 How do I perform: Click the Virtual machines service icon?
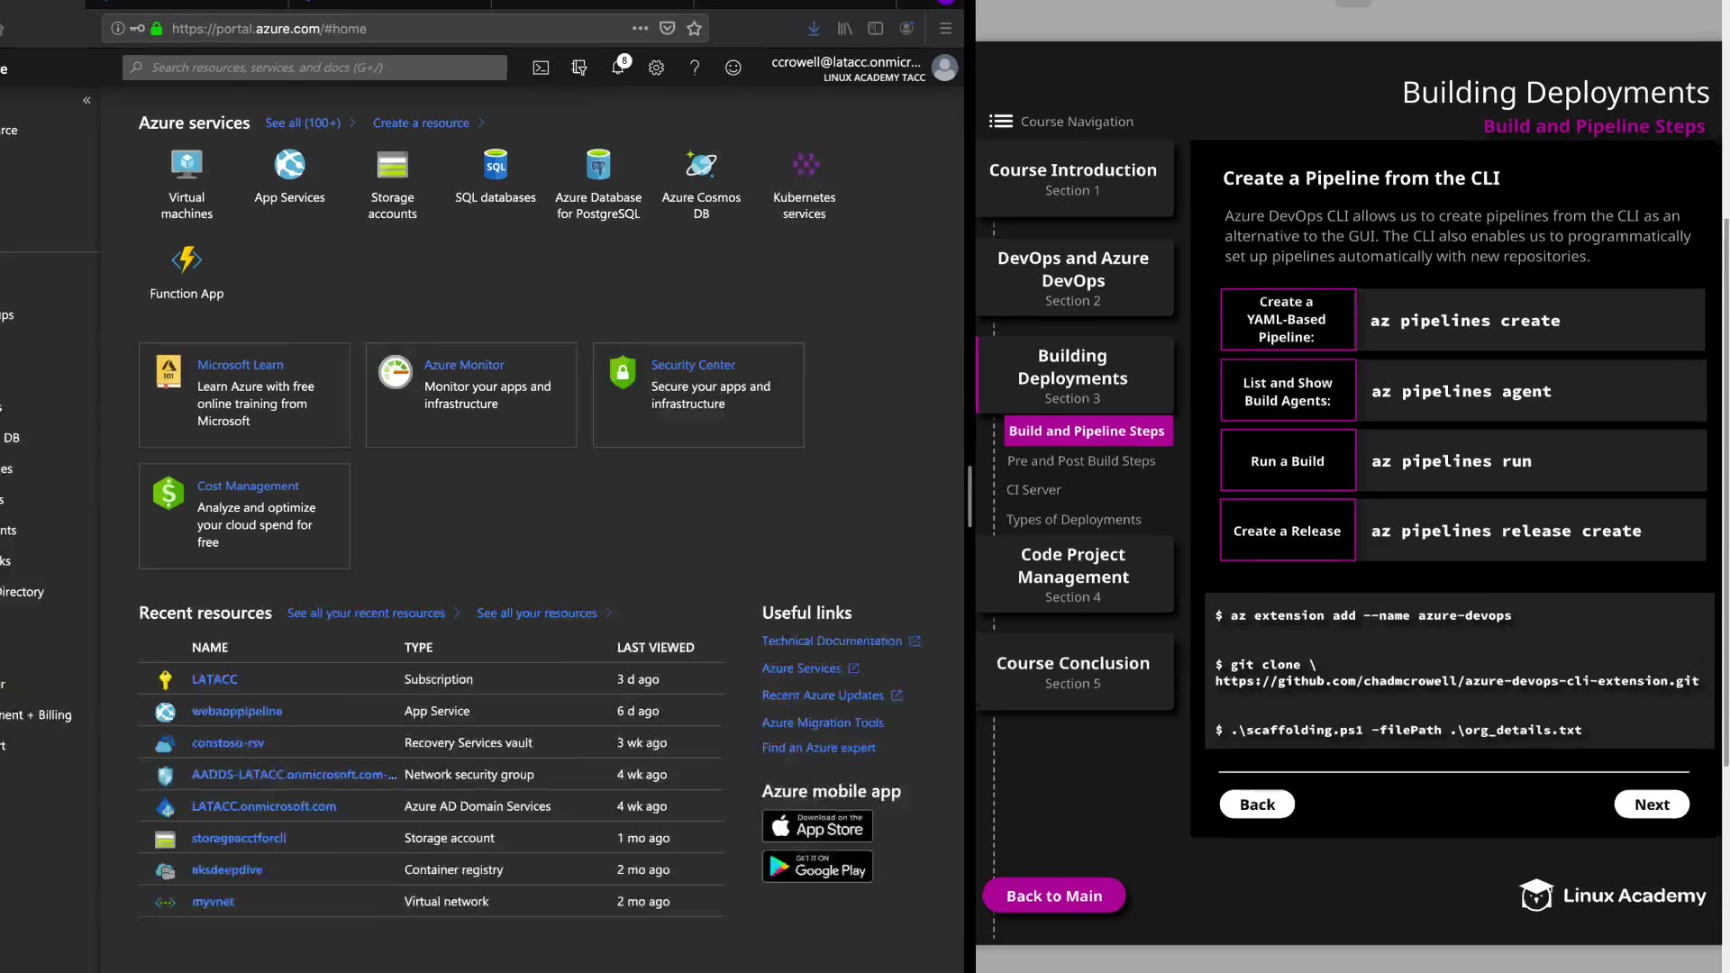[x=187, y=166]
